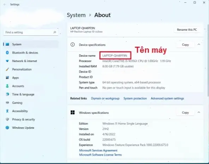The height and width of the screenshot is (164, 209).
Task: Click Rename this PC button
Action: (x=187, y=30)
